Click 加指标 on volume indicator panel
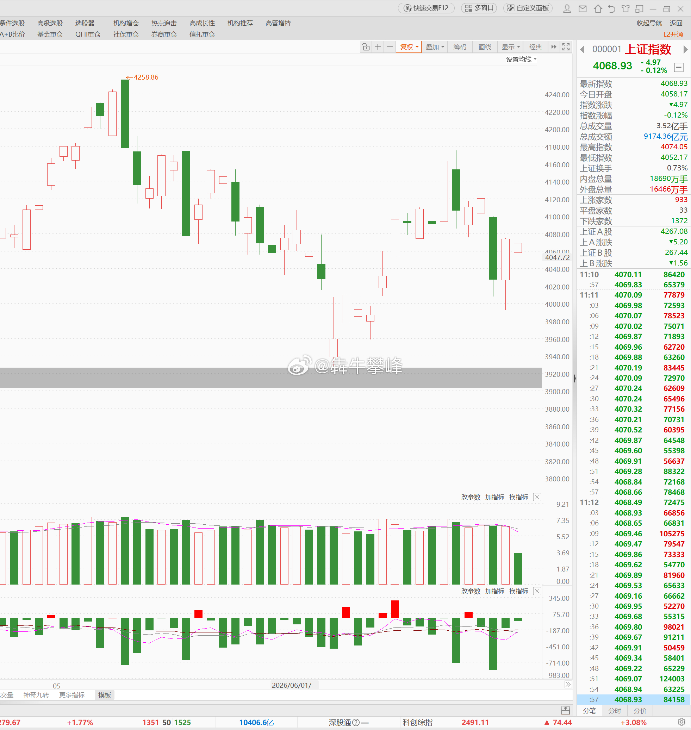Viewport: 691px width, 730px height. click(495, 497)
